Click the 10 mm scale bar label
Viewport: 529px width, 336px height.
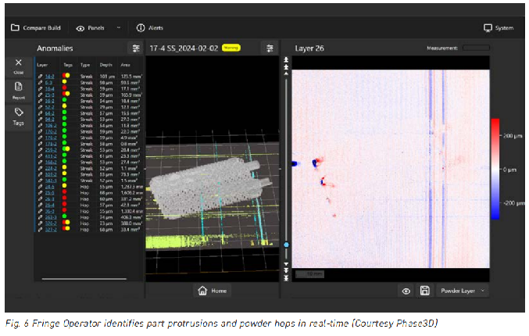(x=310, y=273)
